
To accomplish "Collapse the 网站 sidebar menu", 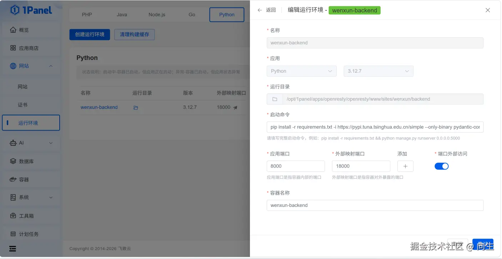I will point(51,66).
